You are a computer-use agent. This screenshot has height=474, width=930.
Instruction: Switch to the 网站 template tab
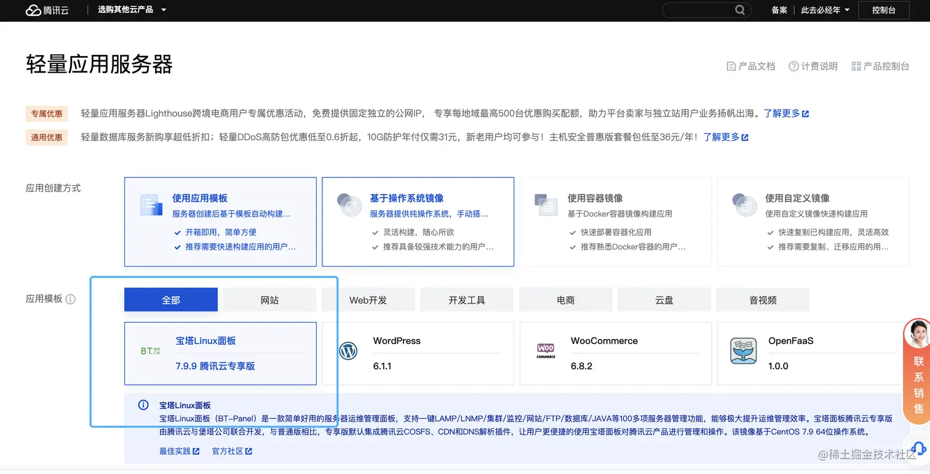(269, 300)
